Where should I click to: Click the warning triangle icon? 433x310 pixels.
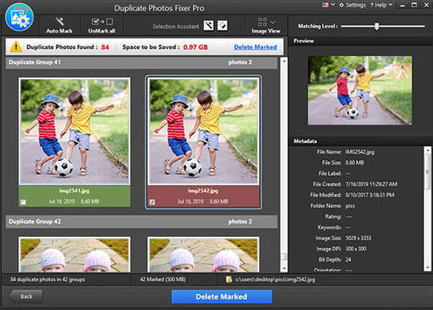tap(16, 47)
